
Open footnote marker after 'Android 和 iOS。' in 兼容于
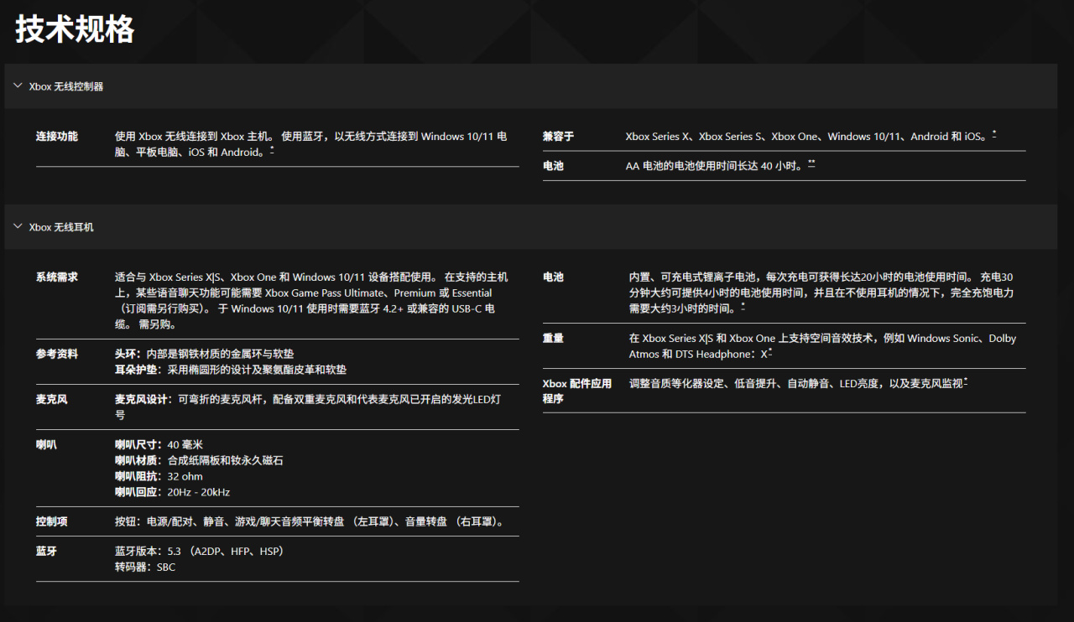pyautogui.click(x=994, y=134)
